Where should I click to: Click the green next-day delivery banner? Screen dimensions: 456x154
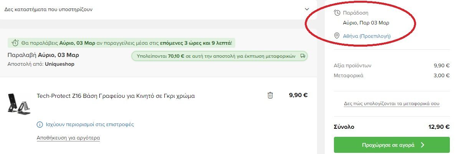tap(122, 44)
